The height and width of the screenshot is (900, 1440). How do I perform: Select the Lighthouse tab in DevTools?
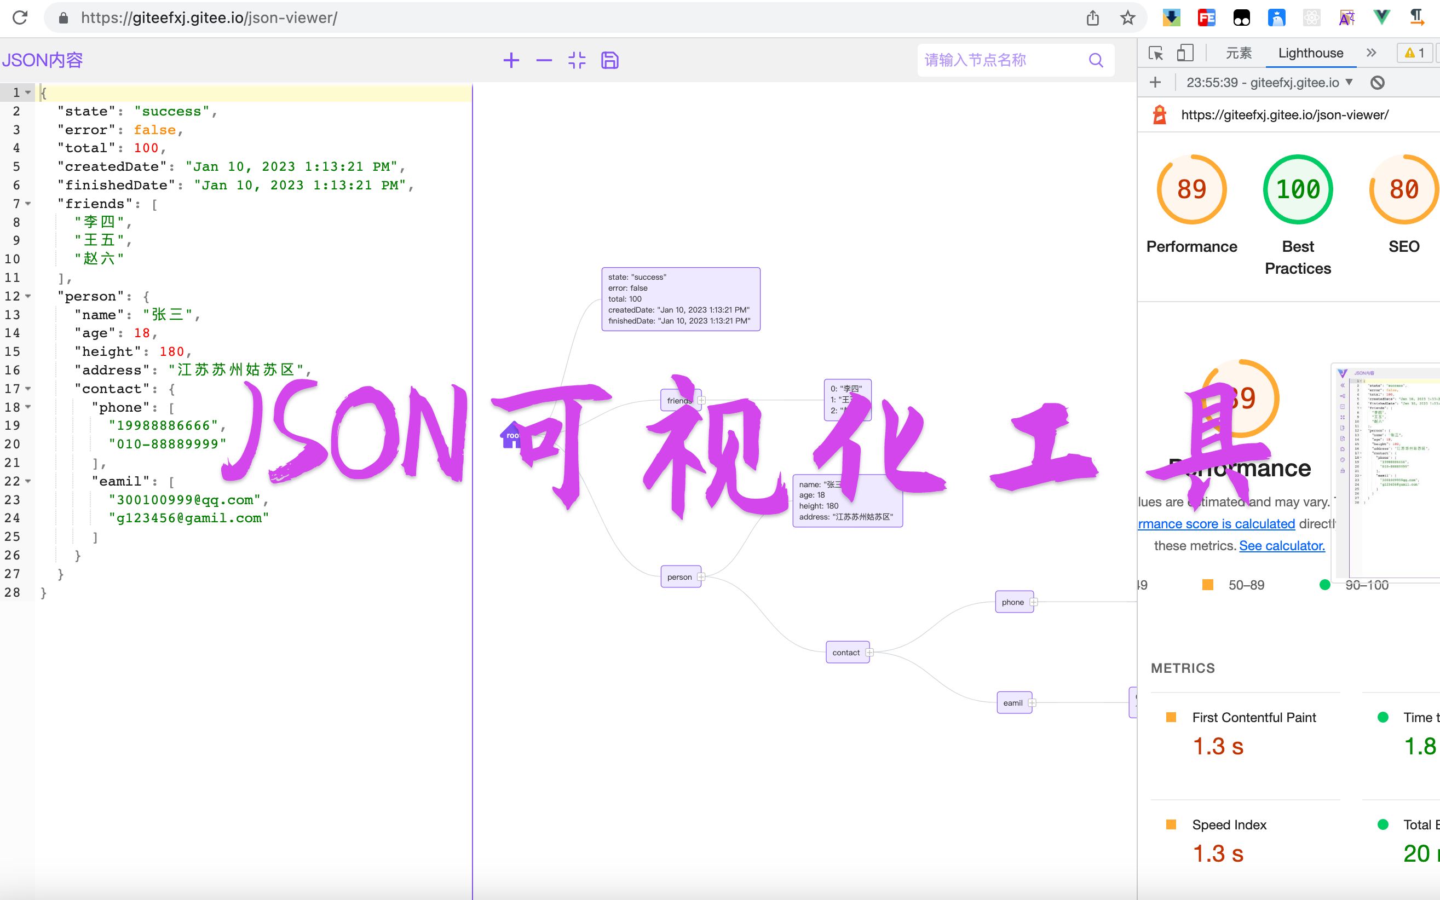(1309, 53)
